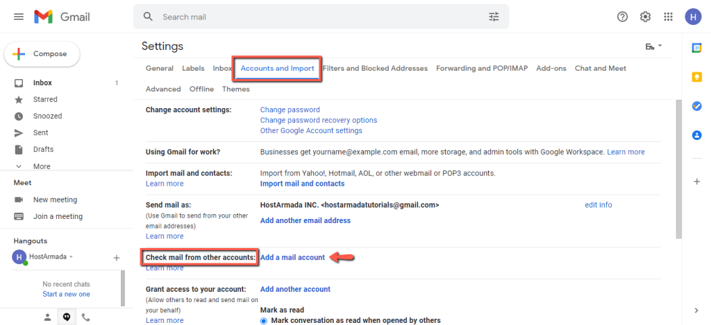Click the settings page scrollbar
711x325 pixels.
pos(678,169)
